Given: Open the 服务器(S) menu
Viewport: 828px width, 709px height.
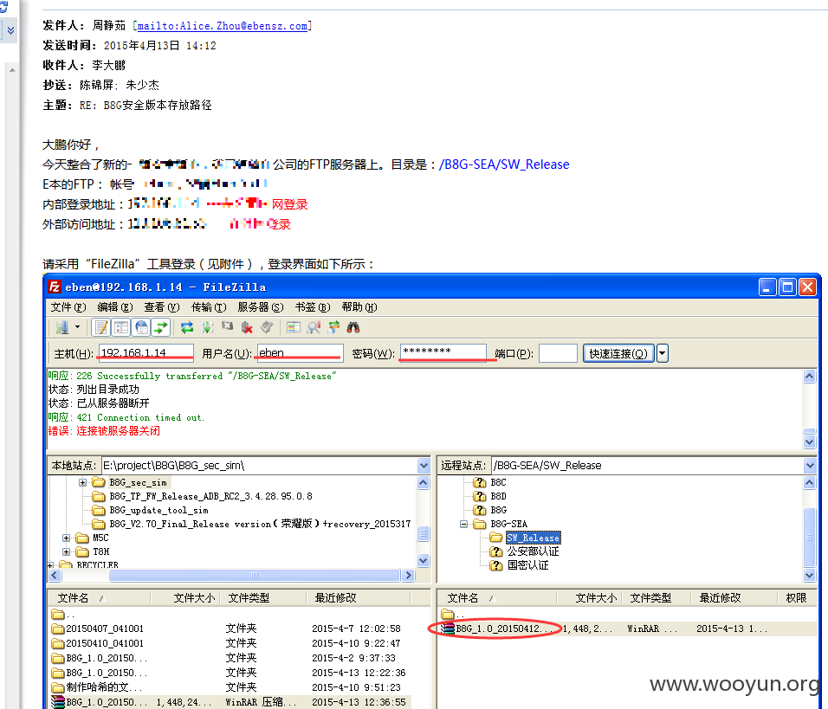Looking at the screenshot, I should pyautogui.click(x=261, y=307).
